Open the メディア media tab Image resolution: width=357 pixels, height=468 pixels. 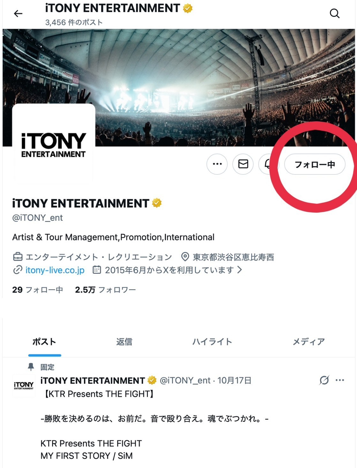[x=309, y=342]
